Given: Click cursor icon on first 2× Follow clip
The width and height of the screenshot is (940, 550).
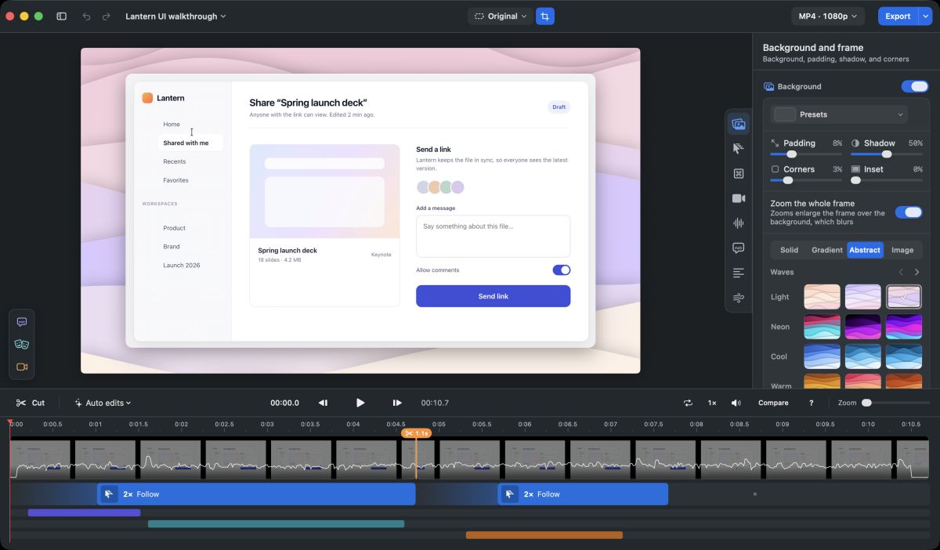Looking at the screenshot, I should coord(110,494).
